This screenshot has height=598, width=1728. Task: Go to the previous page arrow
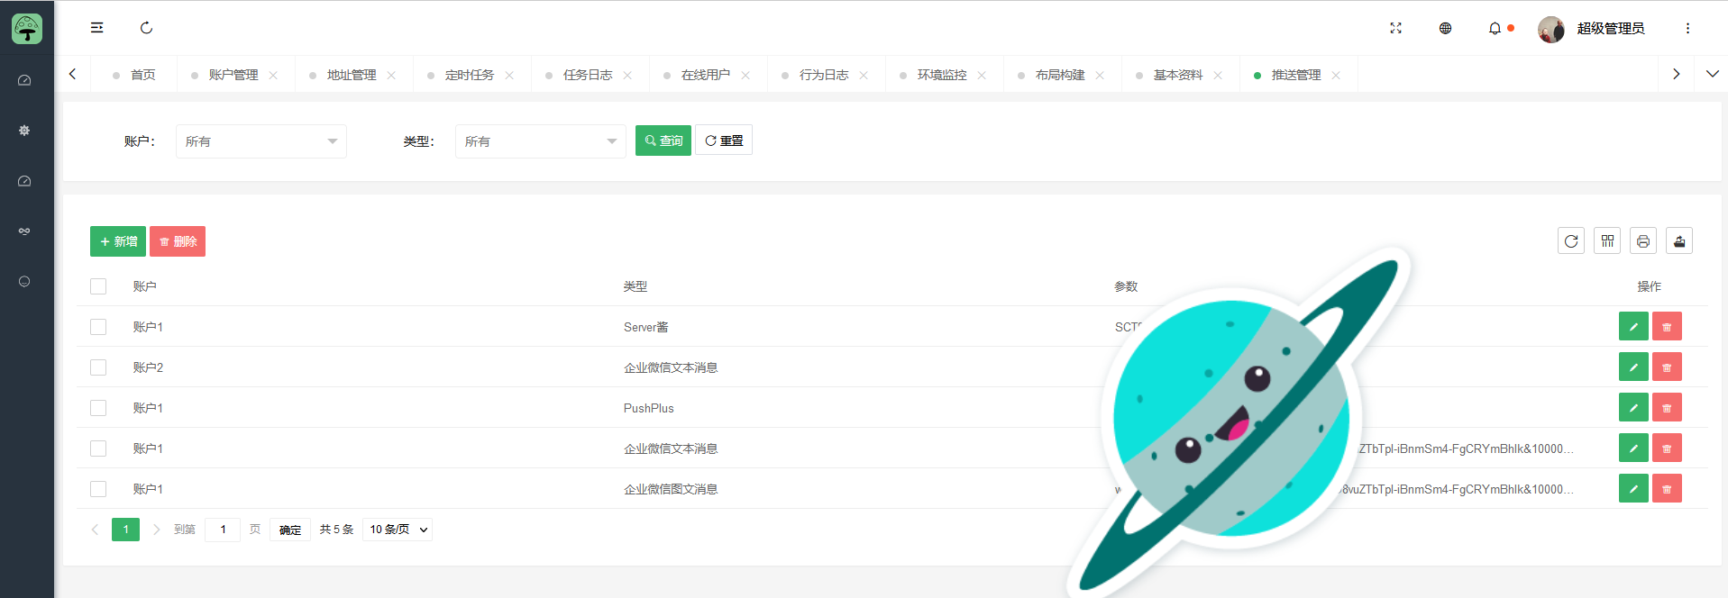tap(95, 530)
